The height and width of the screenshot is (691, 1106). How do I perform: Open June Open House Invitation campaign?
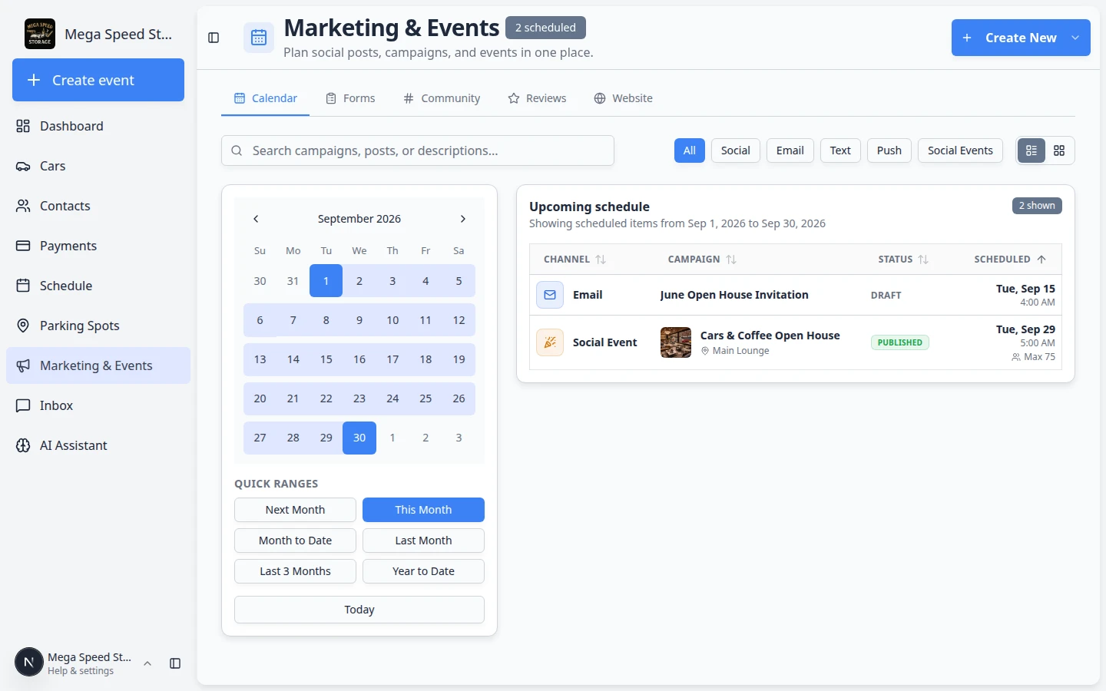(x=734, y=295)
